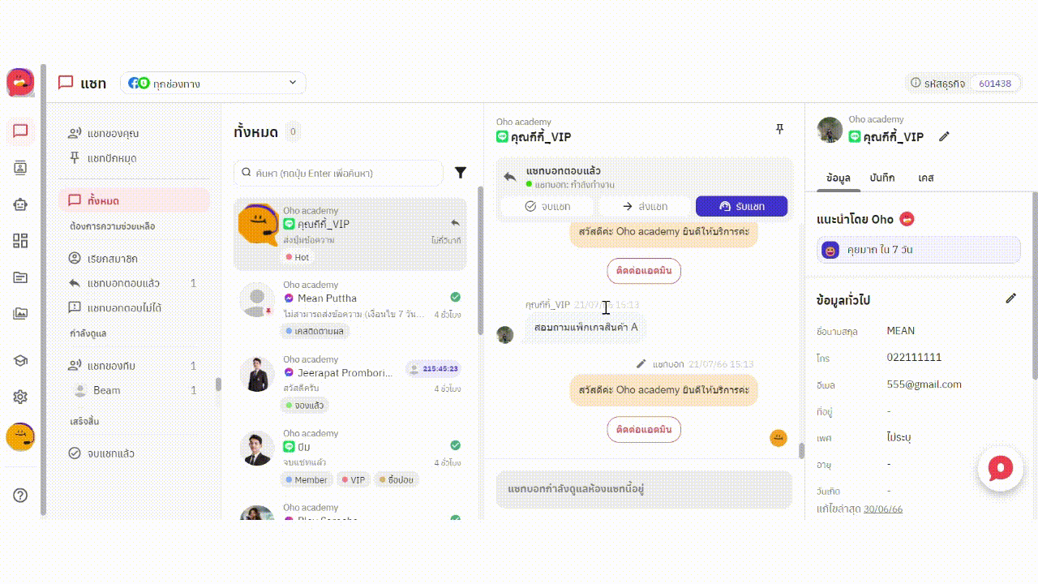This screenshot has width=1038, height=584.
Task: Switch to the เคส tab
Action: (x=926, y=178)
